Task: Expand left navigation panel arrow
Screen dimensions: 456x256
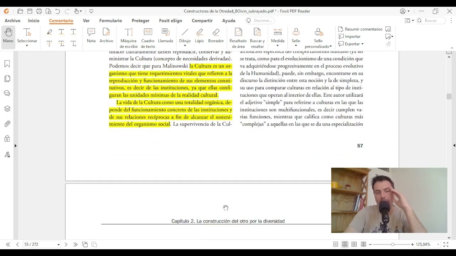Action: 15,146
